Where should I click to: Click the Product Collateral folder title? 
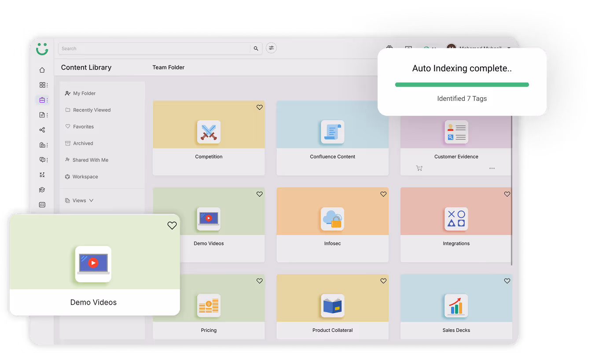(332, 330)
